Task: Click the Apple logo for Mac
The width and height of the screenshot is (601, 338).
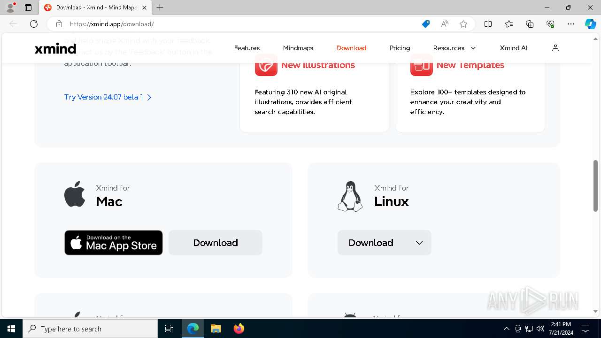Action: click(x=75, y=194)
